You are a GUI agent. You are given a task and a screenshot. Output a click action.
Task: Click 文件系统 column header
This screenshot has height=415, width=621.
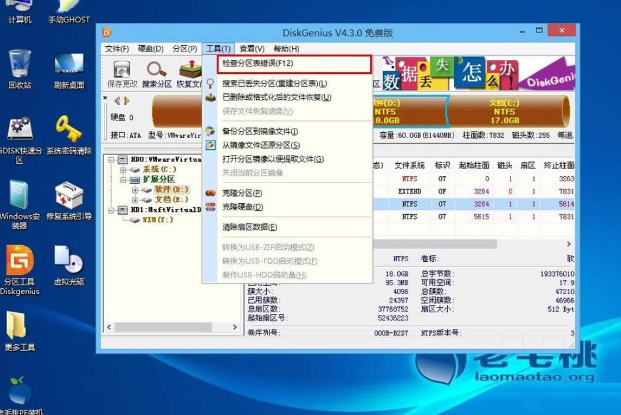(409, 166)
